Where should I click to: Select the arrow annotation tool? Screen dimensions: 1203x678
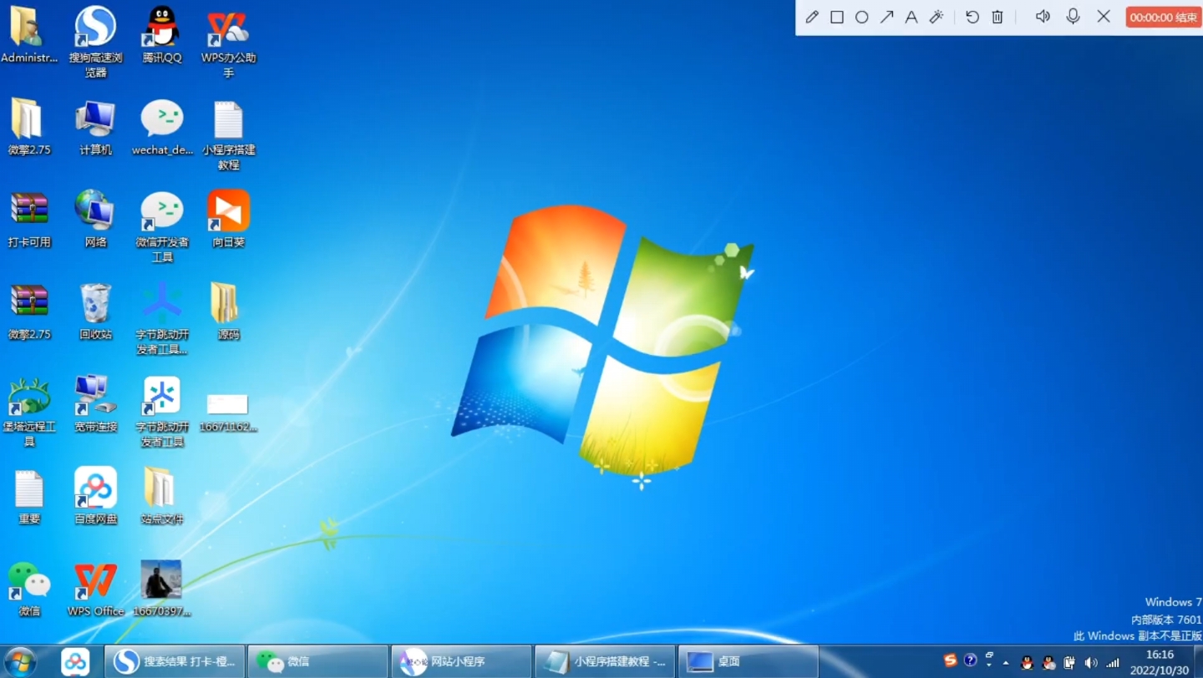[887, 17]
